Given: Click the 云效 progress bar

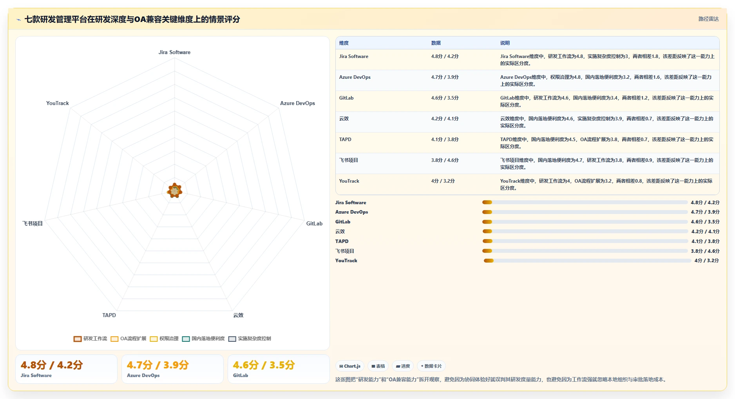Looking at the screenshot, I should 585,232.
